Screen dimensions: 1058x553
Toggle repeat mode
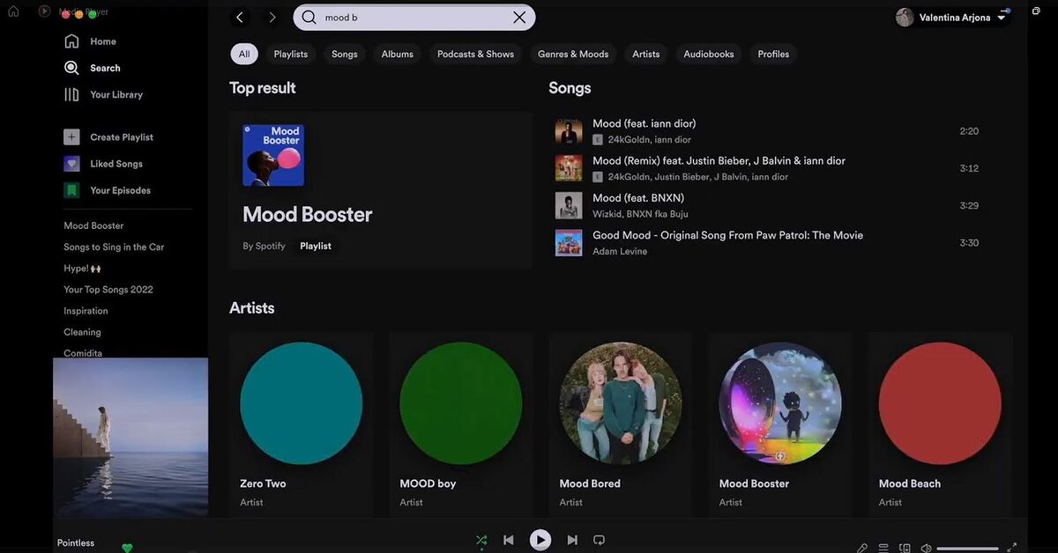599,540
